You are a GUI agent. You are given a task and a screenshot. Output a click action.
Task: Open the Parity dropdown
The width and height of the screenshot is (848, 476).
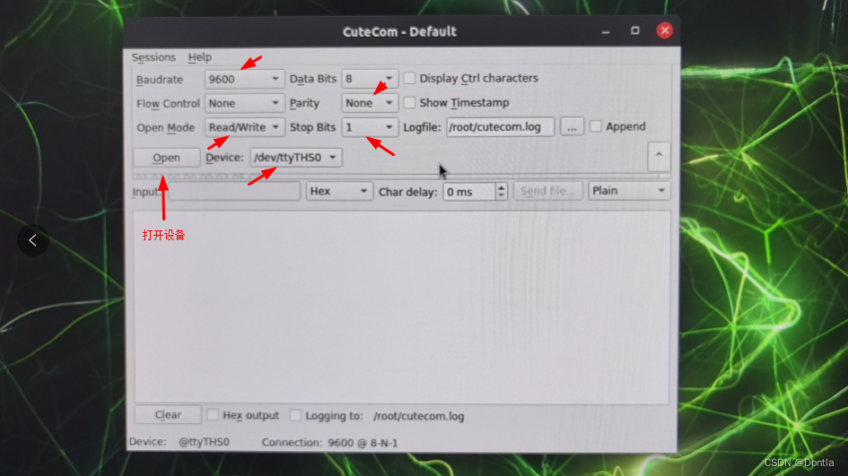370,103
